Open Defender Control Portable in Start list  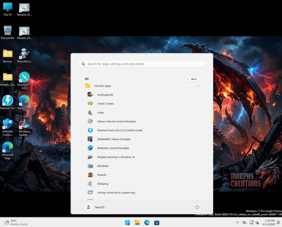[142, 148]
